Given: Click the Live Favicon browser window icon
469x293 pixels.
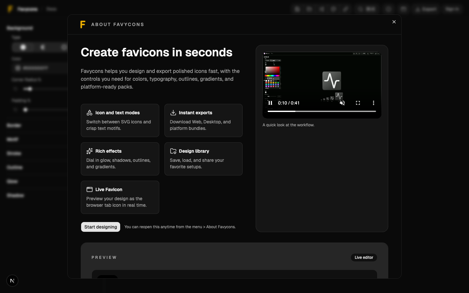Looking at the screenshot, I should (x=89, y=189).
